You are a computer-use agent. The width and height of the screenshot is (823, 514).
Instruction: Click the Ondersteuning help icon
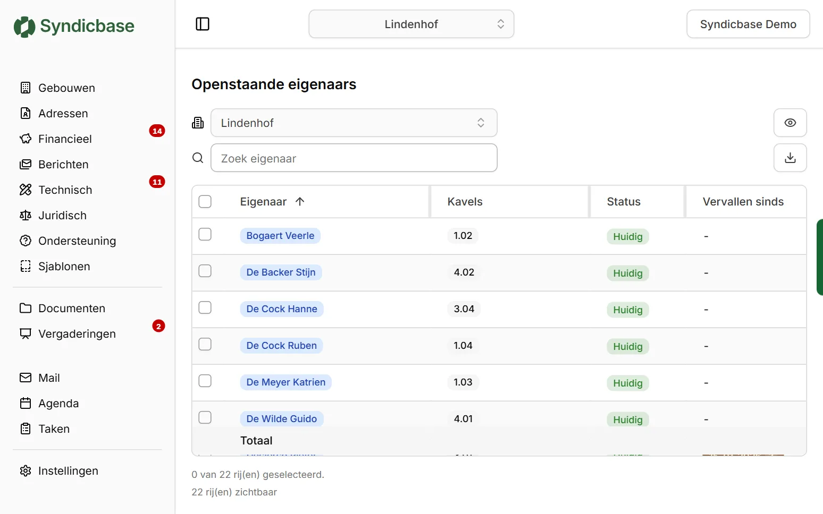[x=26, y=241]
